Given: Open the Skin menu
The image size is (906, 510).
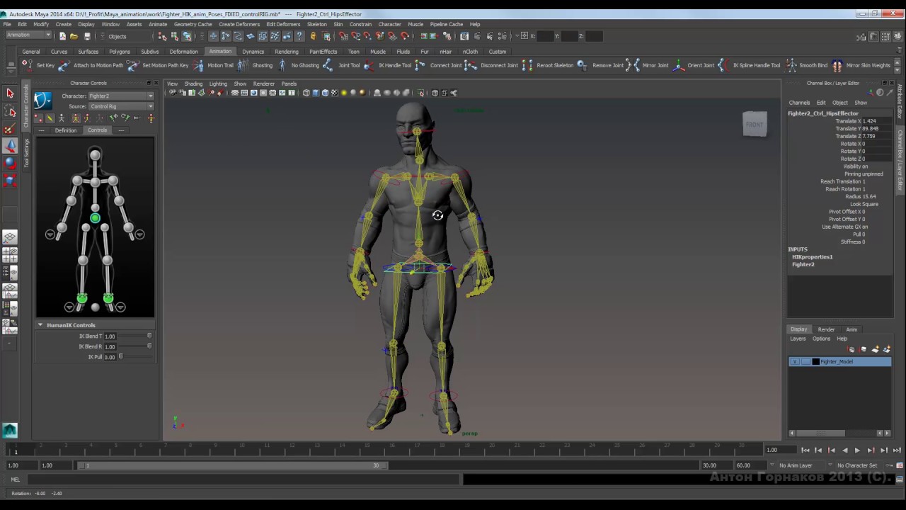Looking at the screenshot, I should [x=338, y=24].
